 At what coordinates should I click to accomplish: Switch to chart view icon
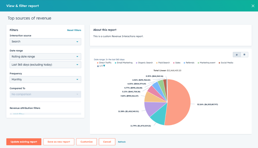click(x=236, y=55)
